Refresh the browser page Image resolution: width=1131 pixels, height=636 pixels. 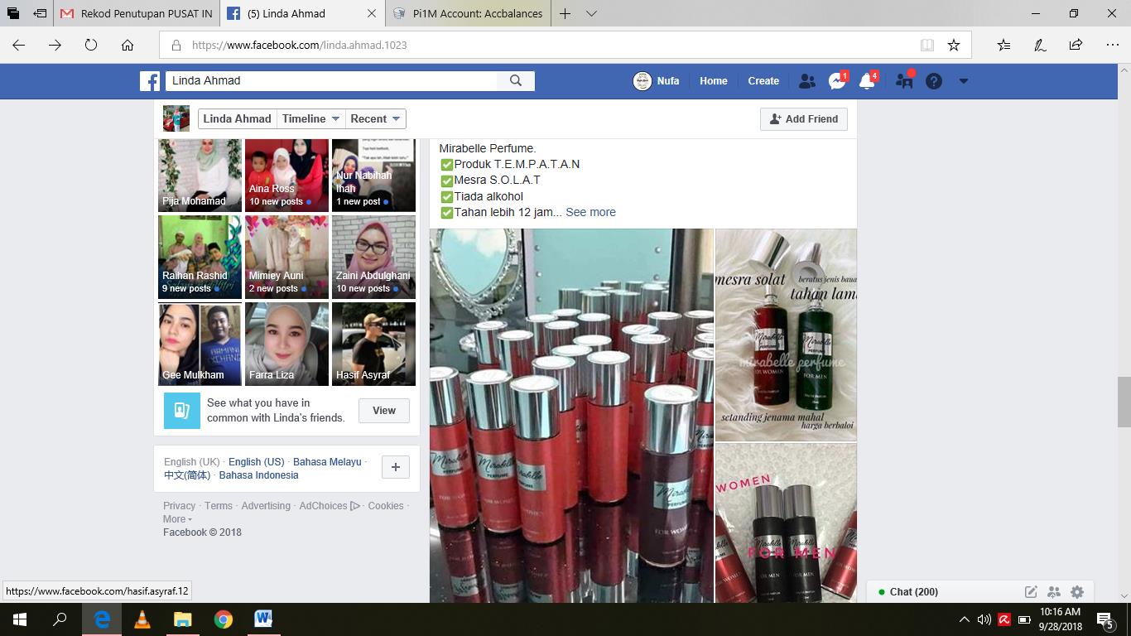coord(91,45)
